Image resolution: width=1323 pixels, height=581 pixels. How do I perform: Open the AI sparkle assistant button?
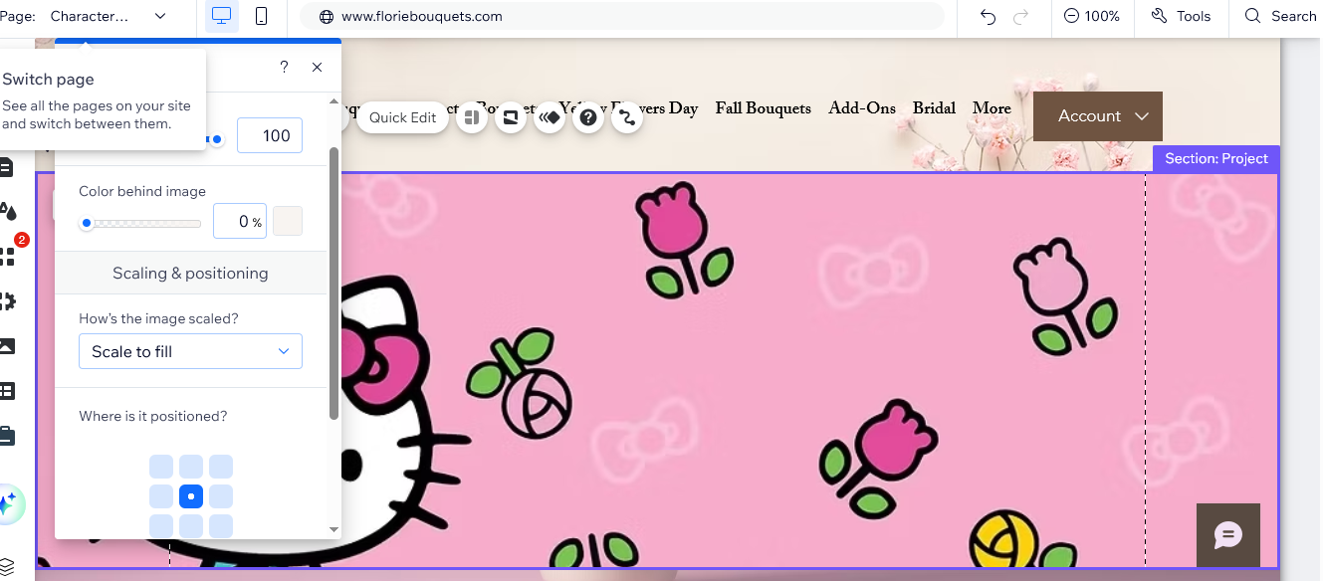(x=9, y=505)
